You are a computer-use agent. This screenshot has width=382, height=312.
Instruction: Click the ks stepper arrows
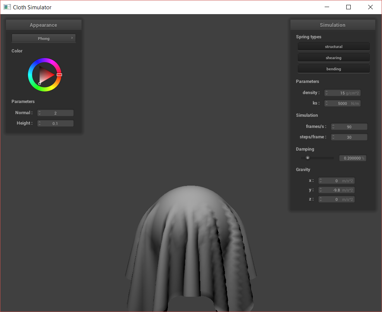pos(327,103)
